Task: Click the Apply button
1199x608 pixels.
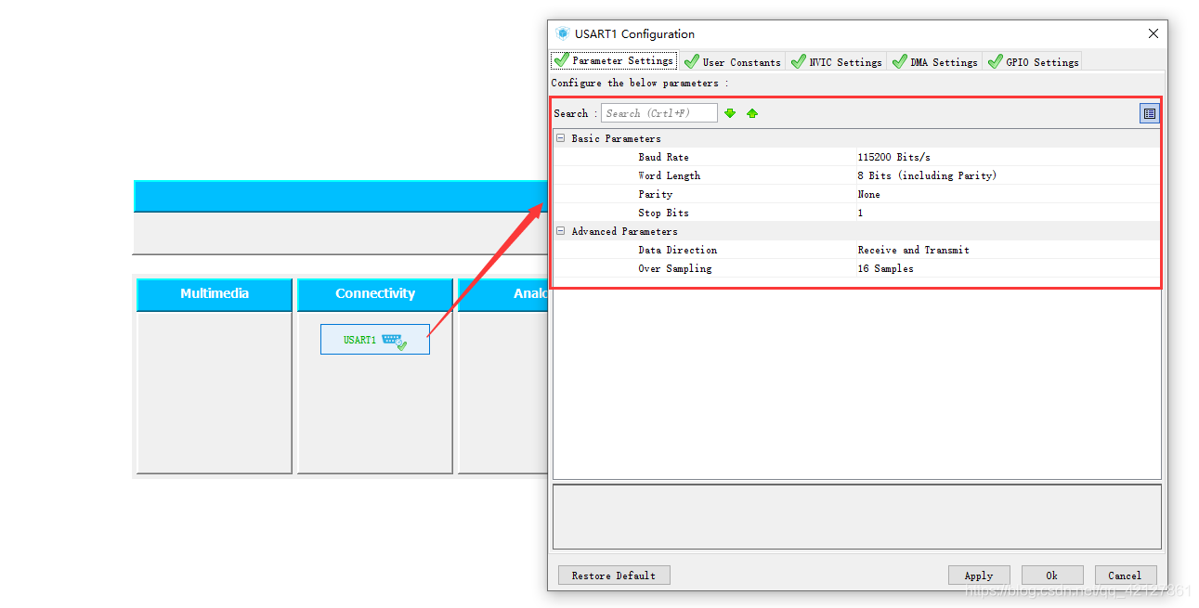Action: (x=979, y=576)
